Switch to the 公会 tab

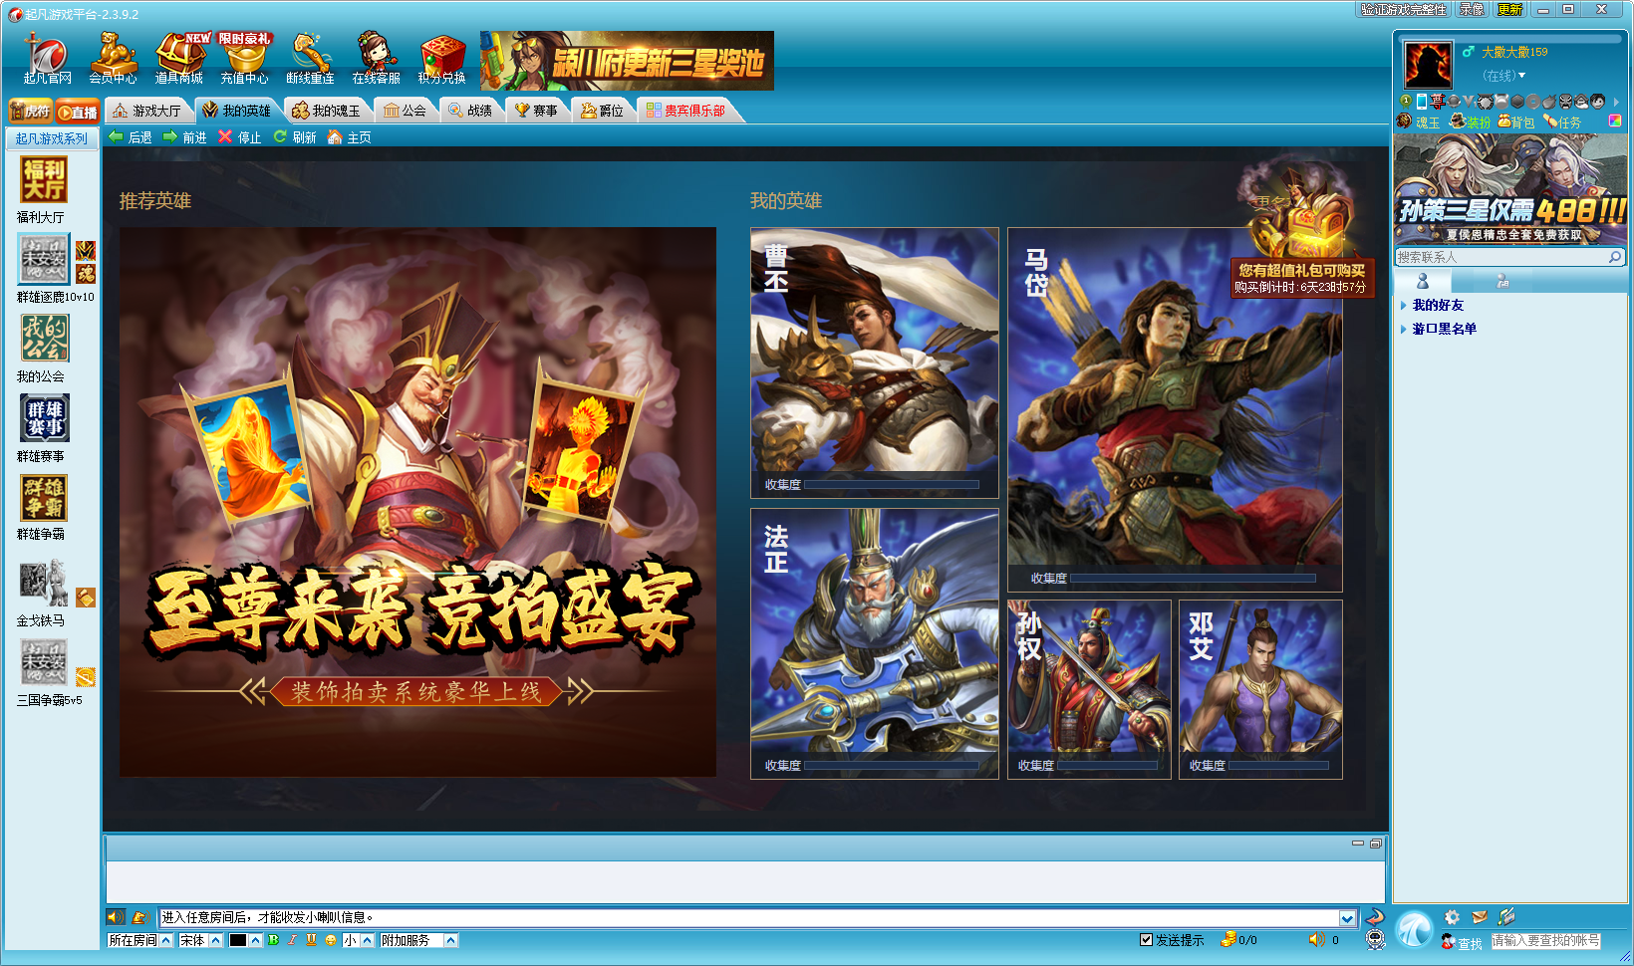point(406,111)
